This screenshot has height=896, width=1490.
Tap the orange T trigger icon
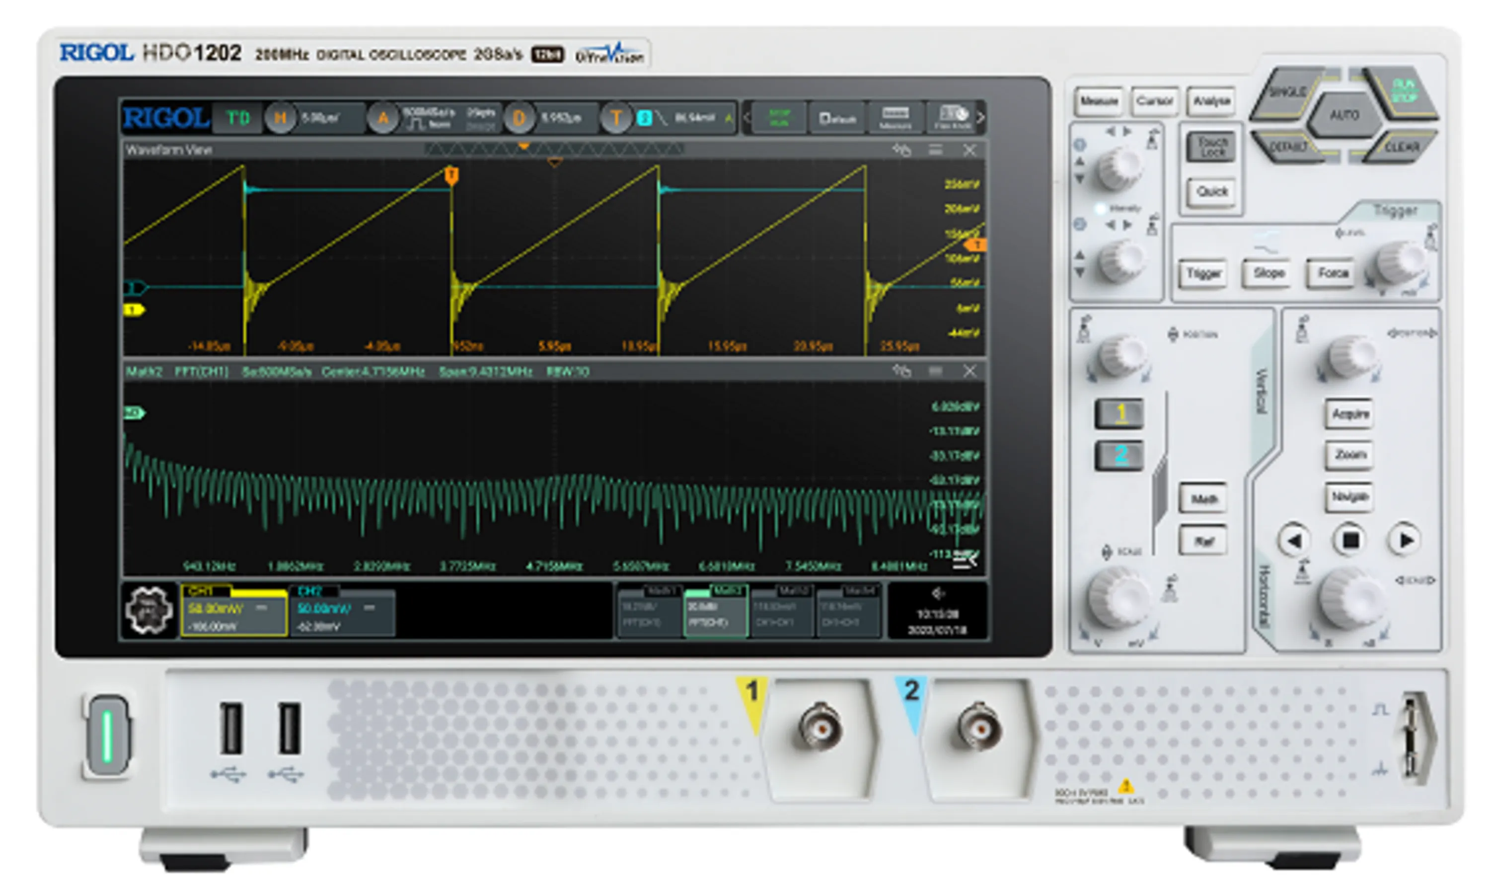(x=615, y=118)
